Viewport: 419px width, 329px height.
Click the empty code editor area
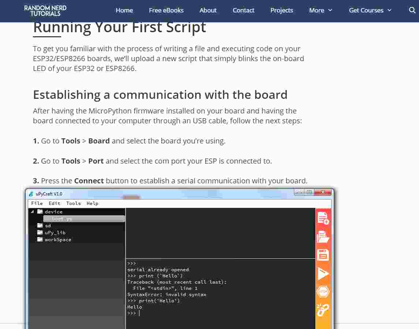click(220, 233)
